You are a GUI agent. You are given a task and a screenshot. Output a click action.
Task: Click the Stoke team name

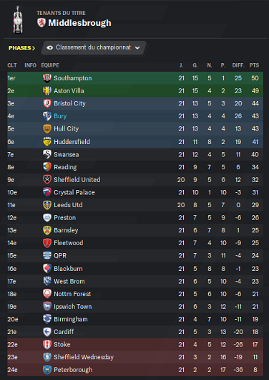[x=62, y=345]
